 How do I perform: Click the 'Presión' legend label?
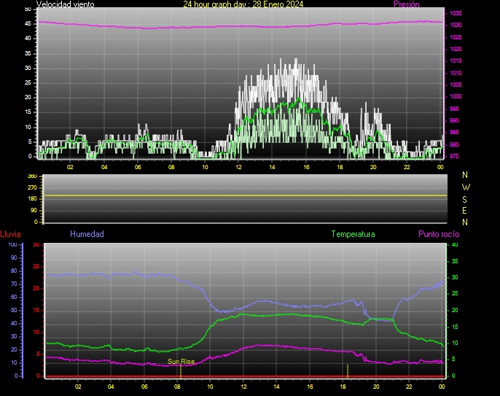407,4
